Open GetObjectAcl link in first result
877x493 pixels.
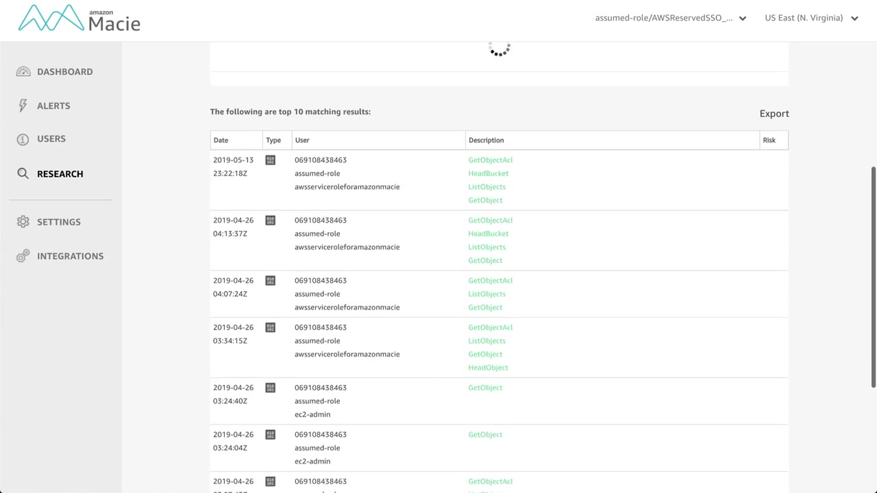[x=490, y=160]
